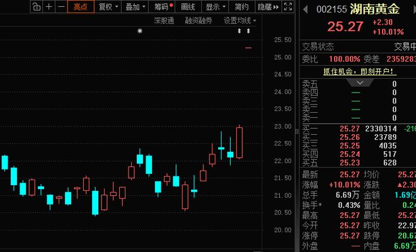Image resolution: width=416 pixels, height=252 pixels.
Task: Click the panel splitter handle beside chart
Action: coord(297,131)
